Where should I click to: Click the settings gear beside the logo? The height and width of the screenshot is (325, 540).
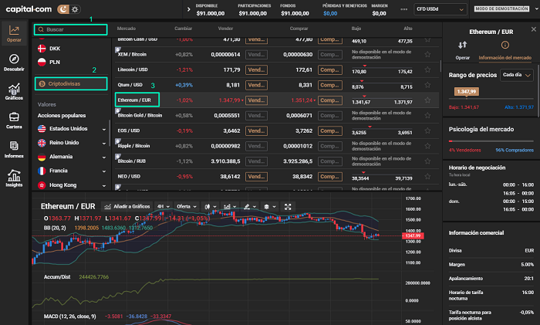click(75, 9)
